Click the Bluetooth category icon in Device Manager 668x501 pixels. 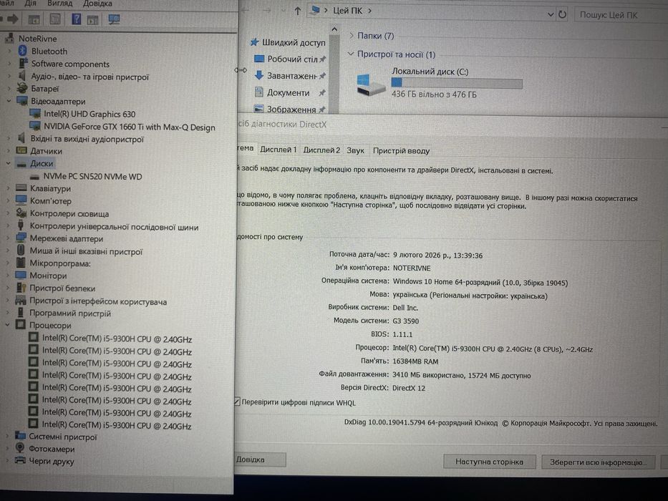pos(23,51)
